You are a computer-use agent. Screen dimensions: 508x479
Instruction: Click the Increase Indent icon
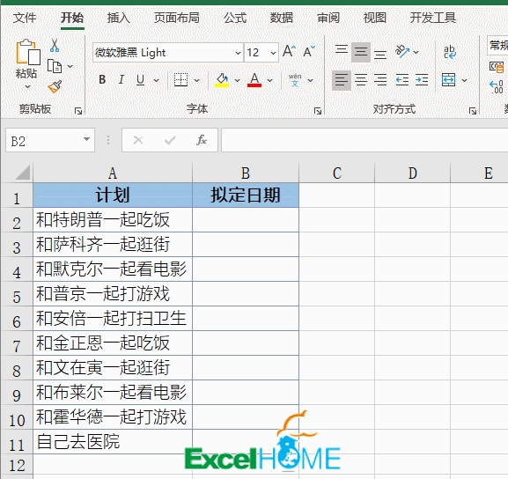pyautogui.click(x=422, y=80)
